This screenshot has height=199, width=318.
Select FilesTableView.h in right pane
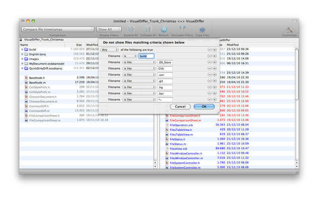click(181, 130)
